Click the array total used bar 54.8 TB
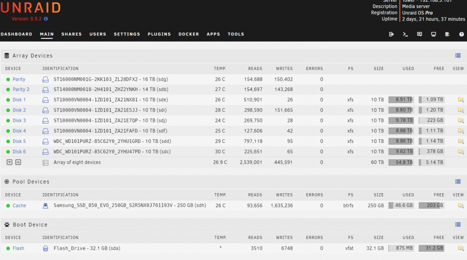467x260 pixels. [x=401, y=162]
